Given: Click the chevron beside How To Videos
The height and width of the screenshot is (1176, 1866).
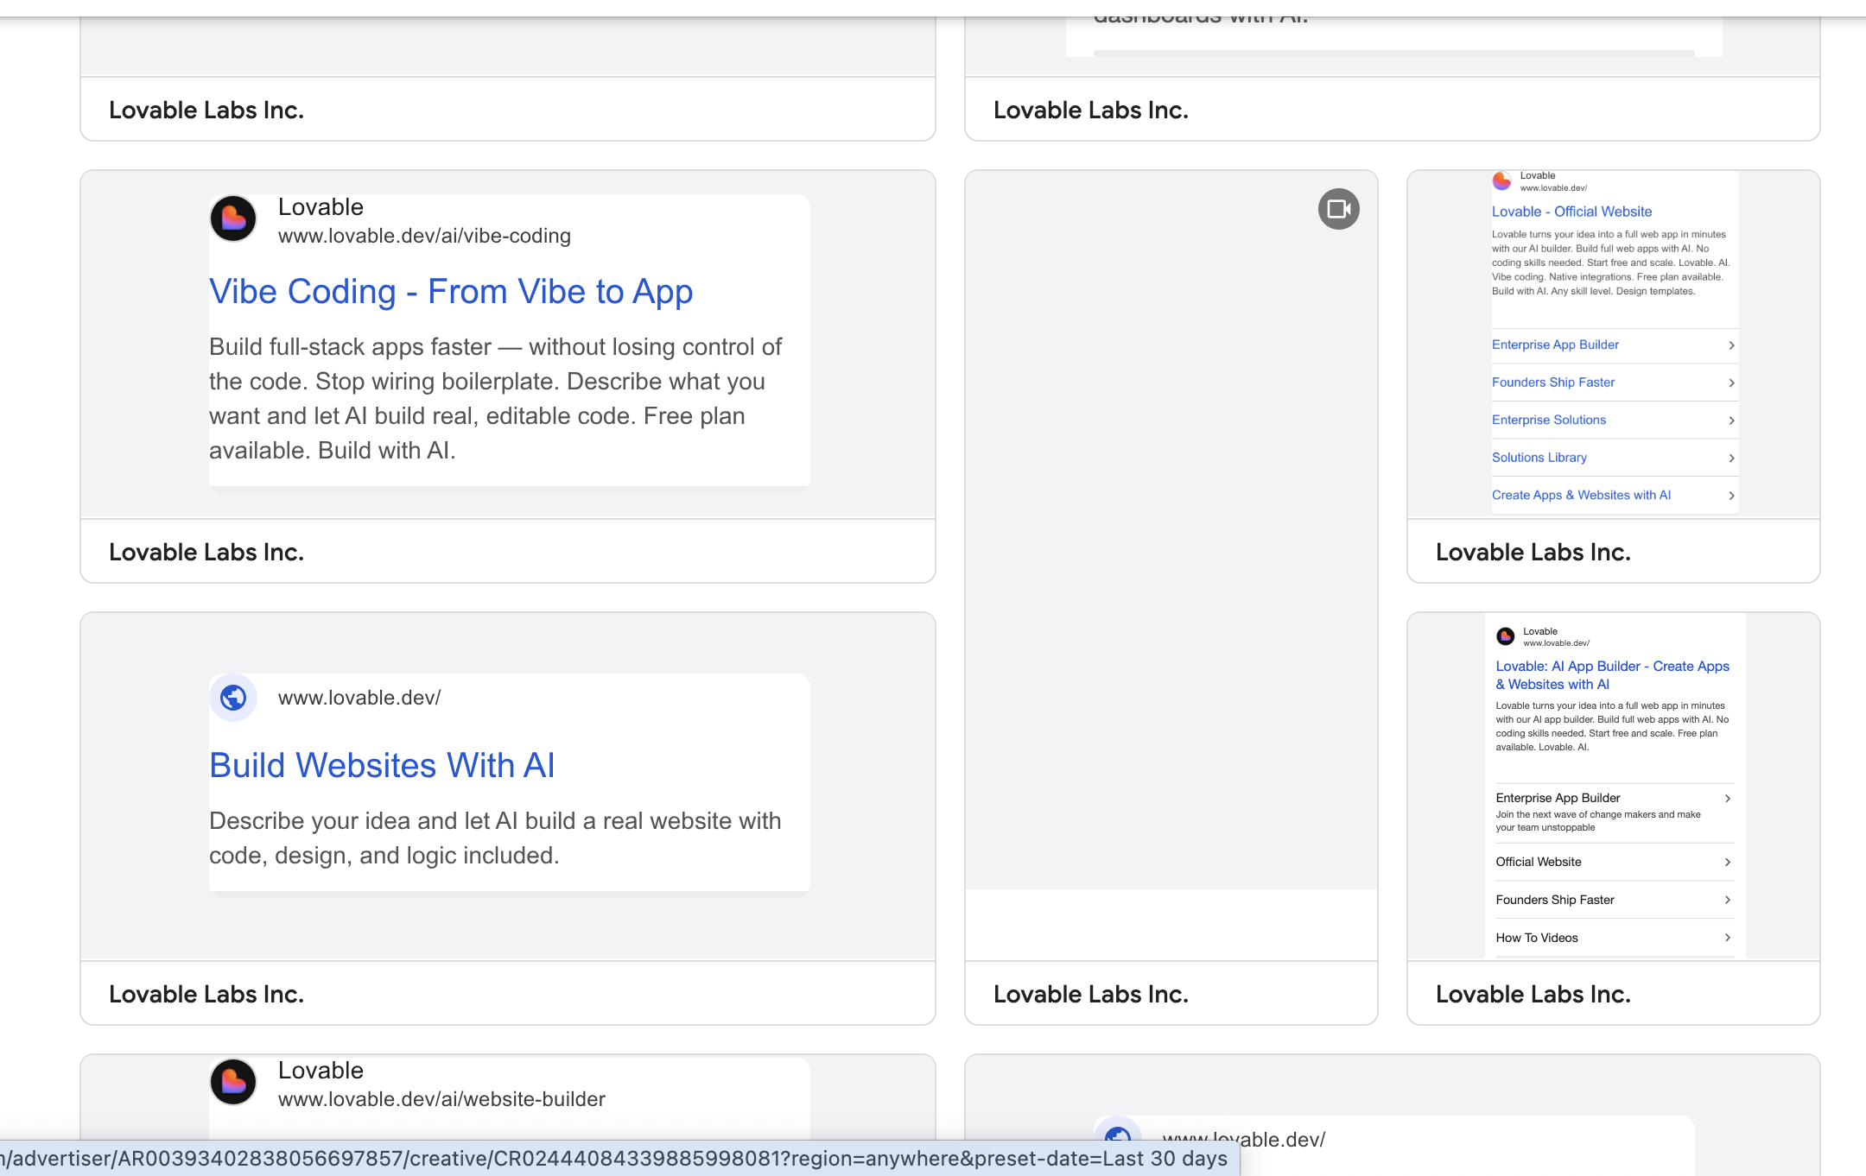Looking at the screenshot, I should 1728,938.
